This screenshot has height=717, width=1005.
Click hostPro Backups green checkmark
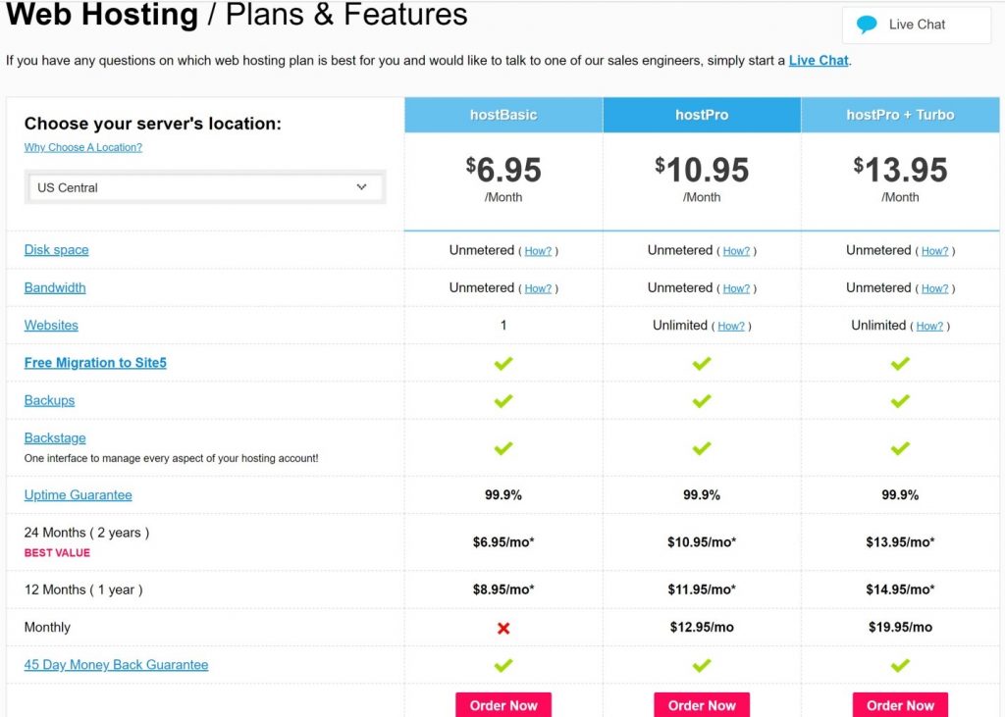click(x=701, y=401)
